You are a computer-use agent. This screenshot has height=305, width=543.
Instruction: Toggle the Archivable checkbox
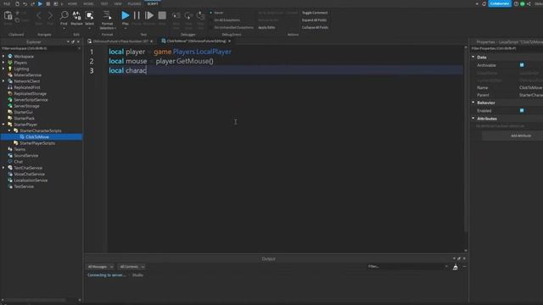(522, 65)
